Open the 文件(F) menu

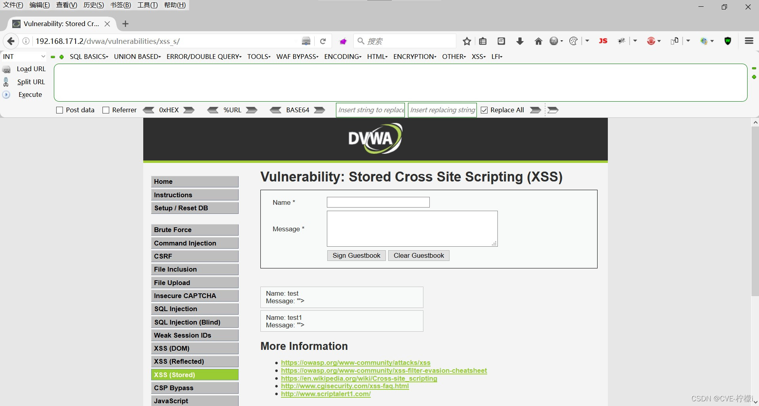13,5
